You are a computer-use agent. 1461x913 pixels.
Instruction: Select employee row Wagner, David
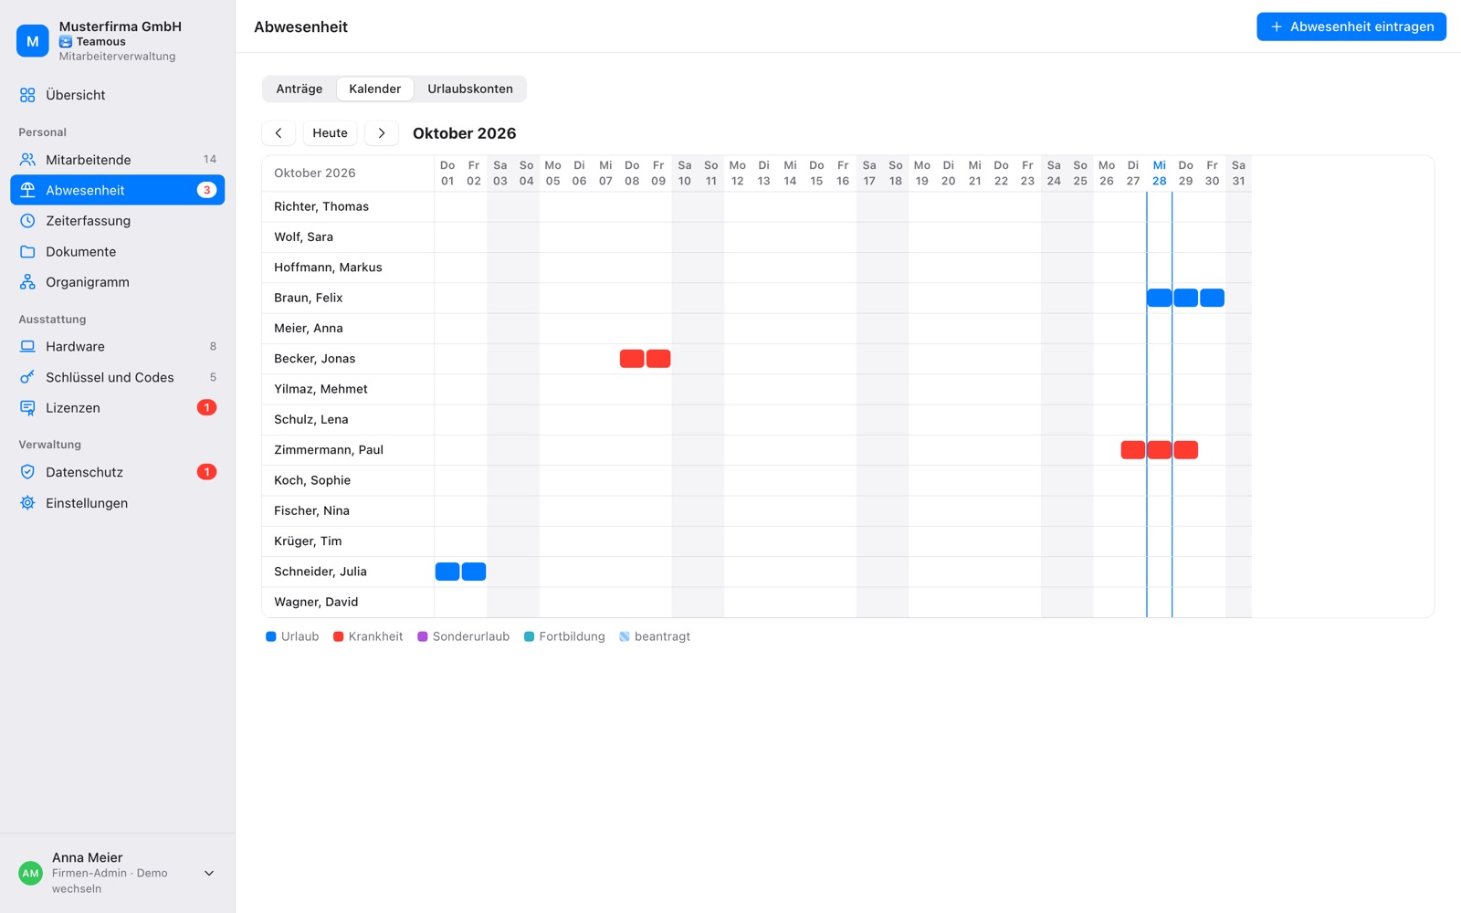[x=757, y=602]
